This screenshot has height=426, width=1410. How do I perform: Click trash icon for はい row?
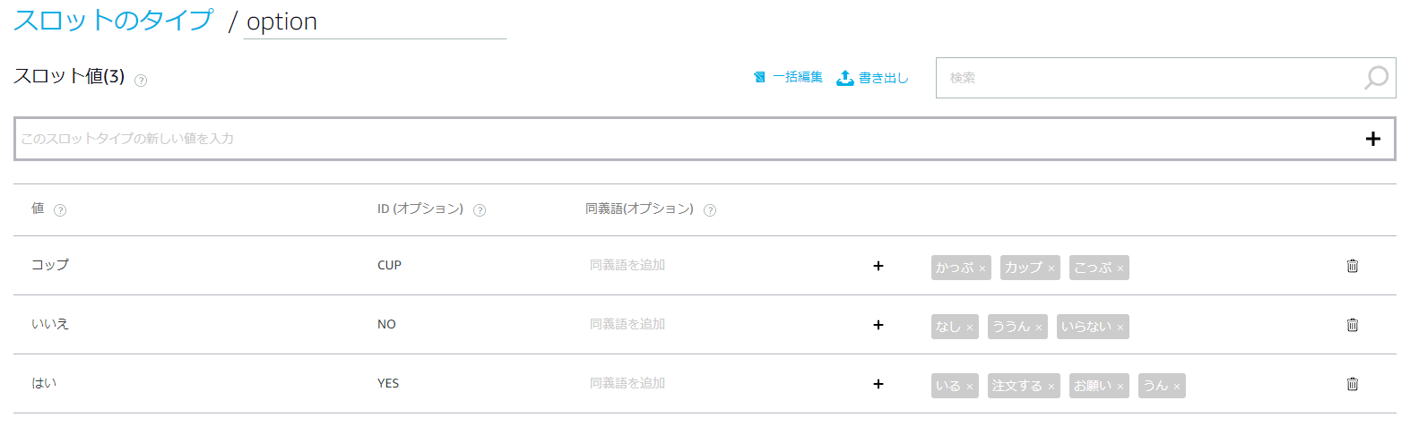[x=1352, y=384]
